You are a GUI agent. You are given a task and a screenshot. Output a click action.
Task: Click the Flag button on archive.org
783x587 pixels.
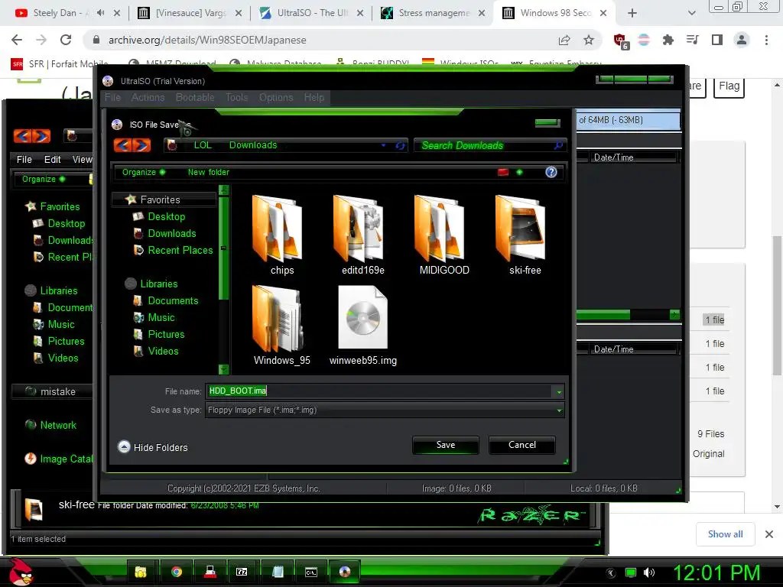[x=729, y=86]
